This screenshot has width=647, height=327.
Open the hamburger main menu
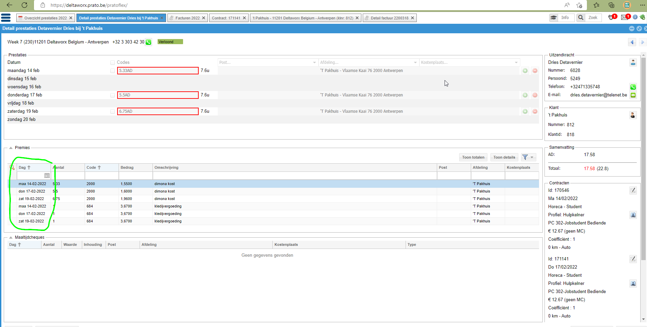pyautogui.click(x=6, y=18)
